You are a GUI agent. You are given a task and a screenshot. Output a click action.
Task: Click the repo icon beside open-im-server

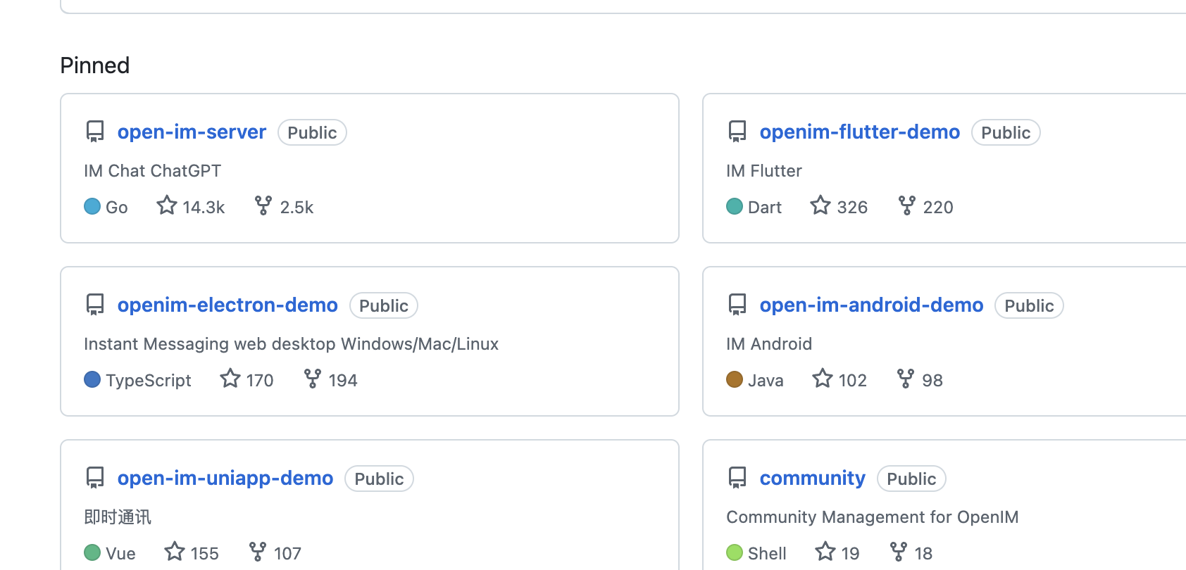tap(95, 132)
